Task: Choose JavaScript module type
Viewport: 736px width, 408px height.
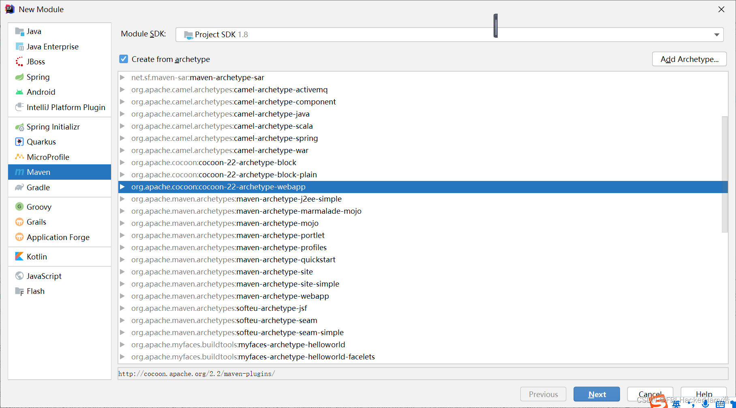Action: coord(60,276)
